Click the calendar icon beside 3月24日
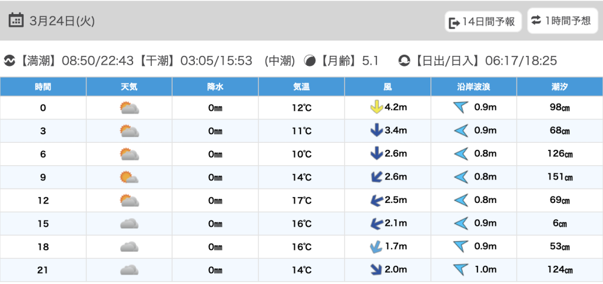The height and width of the screenshot is (284, 603). click(16, 20)
